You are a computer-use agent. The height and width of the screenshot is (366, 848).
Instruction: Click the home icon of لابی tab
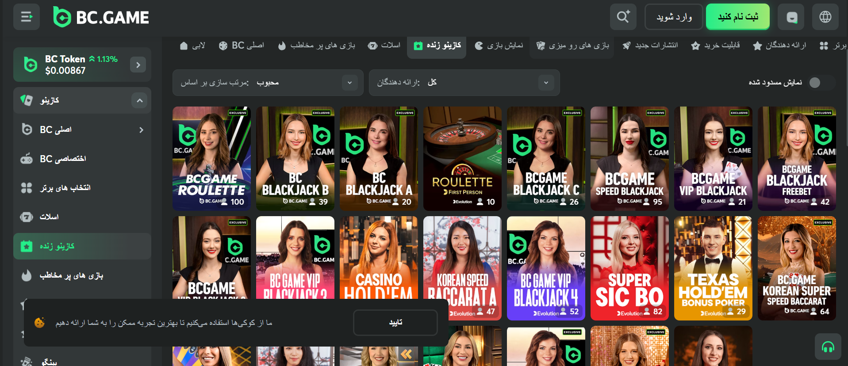pyautogui.click(x=184, y=46)
